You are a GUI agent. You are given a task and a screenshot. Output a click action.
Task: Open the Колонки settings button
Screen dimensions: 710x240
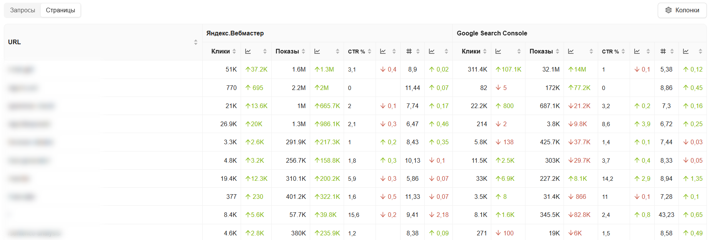(x=682, y=10)
